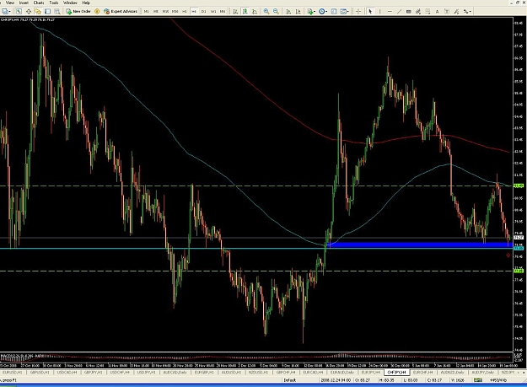
Task: Click the blue support zone rectangle
Action: 419,245
